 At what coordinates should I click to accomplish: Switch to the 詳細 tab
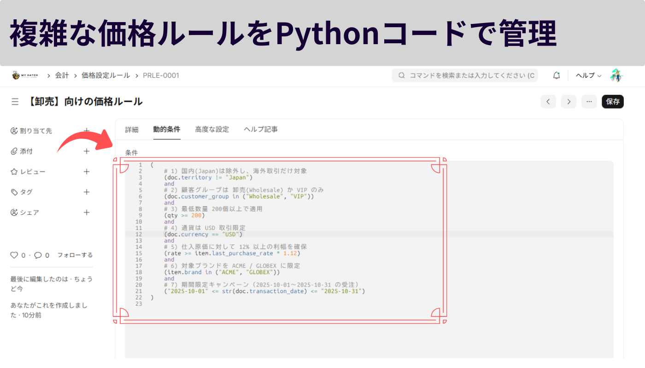pos(131,129)
